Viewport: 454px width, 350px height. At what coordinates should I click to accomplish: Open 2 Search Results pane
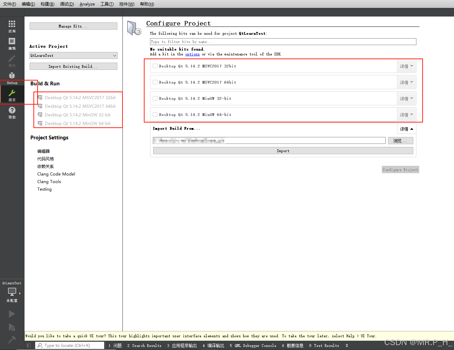[x=144, y=346]
